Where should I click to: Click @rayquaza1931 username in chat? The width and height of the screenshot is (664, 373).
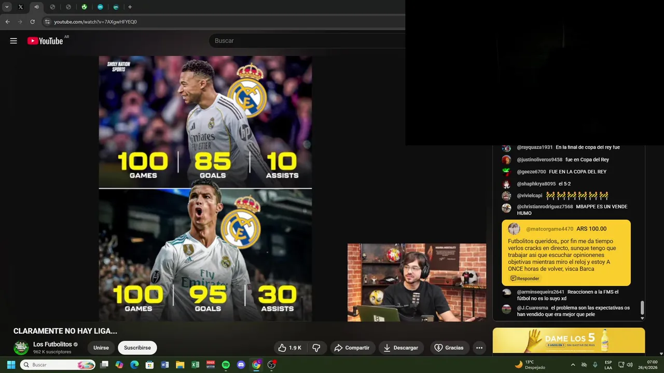pos(534,147)
